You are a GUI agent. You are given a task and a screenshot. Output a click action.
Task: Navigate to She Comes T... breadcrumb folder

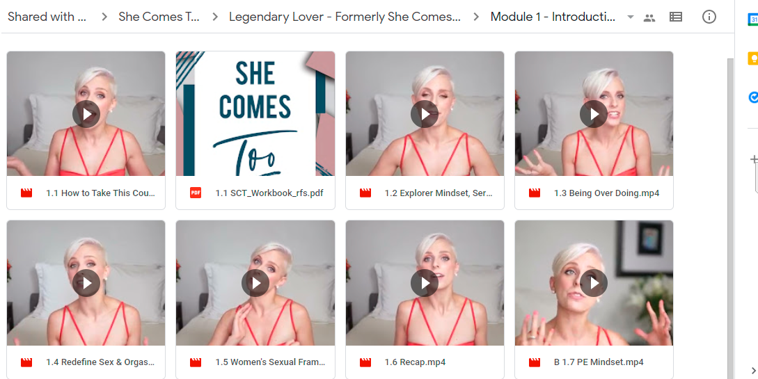[159, 17]
